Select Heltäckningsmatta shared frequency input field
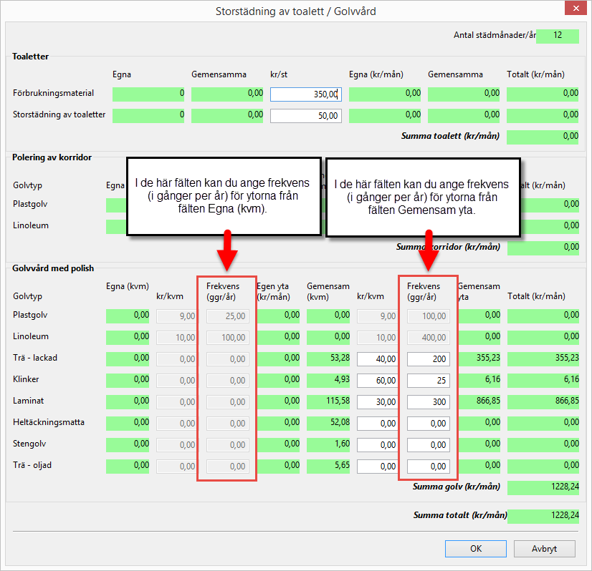Screen dimensions: 592x571 pyautogui.click(x=428, y=424)
